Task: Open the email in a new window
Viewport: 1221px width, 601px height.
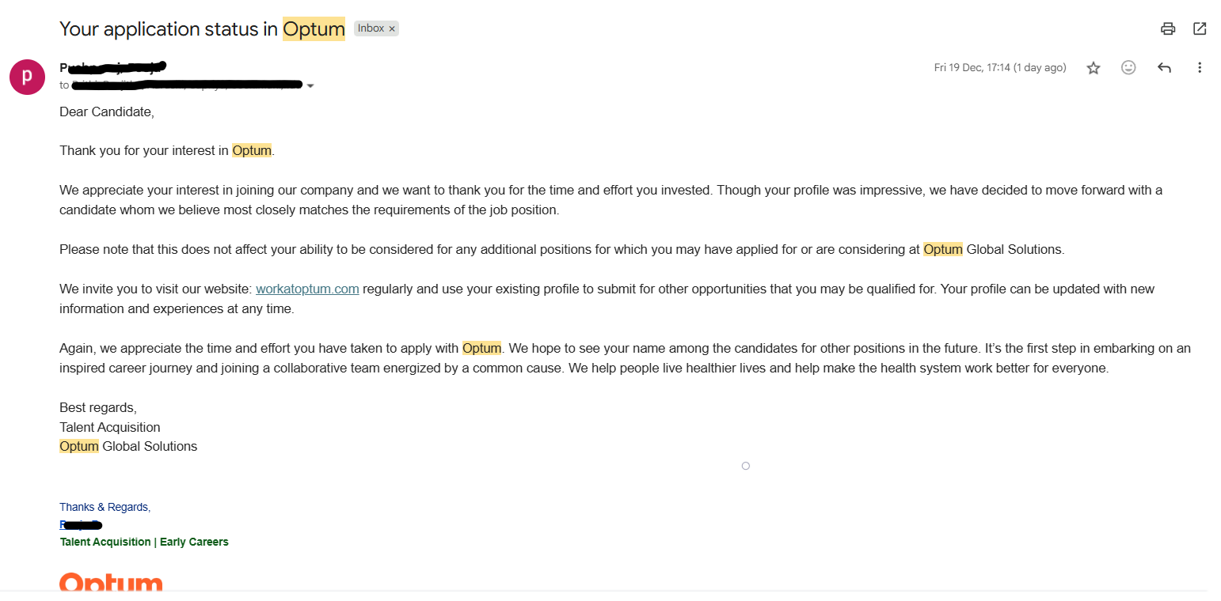Action: (x=1200, y=28)
